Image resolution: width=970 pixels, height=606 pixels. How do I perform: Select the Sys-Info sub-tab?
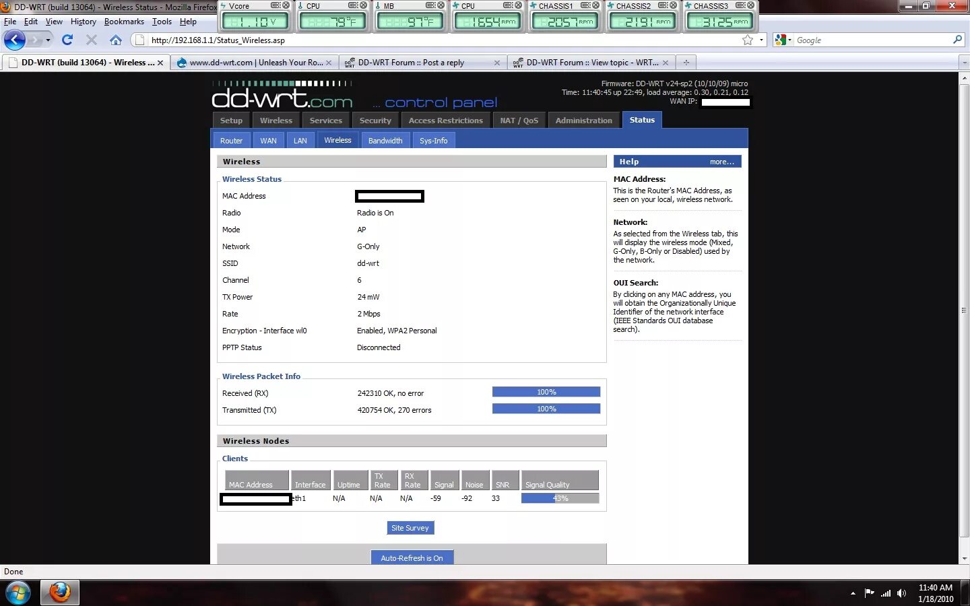434,141
